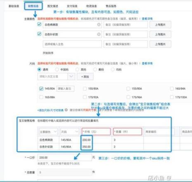The height and width of the screenshot is (182, 192).
Task: Switch to the 销售信息 tab
Action: coord(33,6)
